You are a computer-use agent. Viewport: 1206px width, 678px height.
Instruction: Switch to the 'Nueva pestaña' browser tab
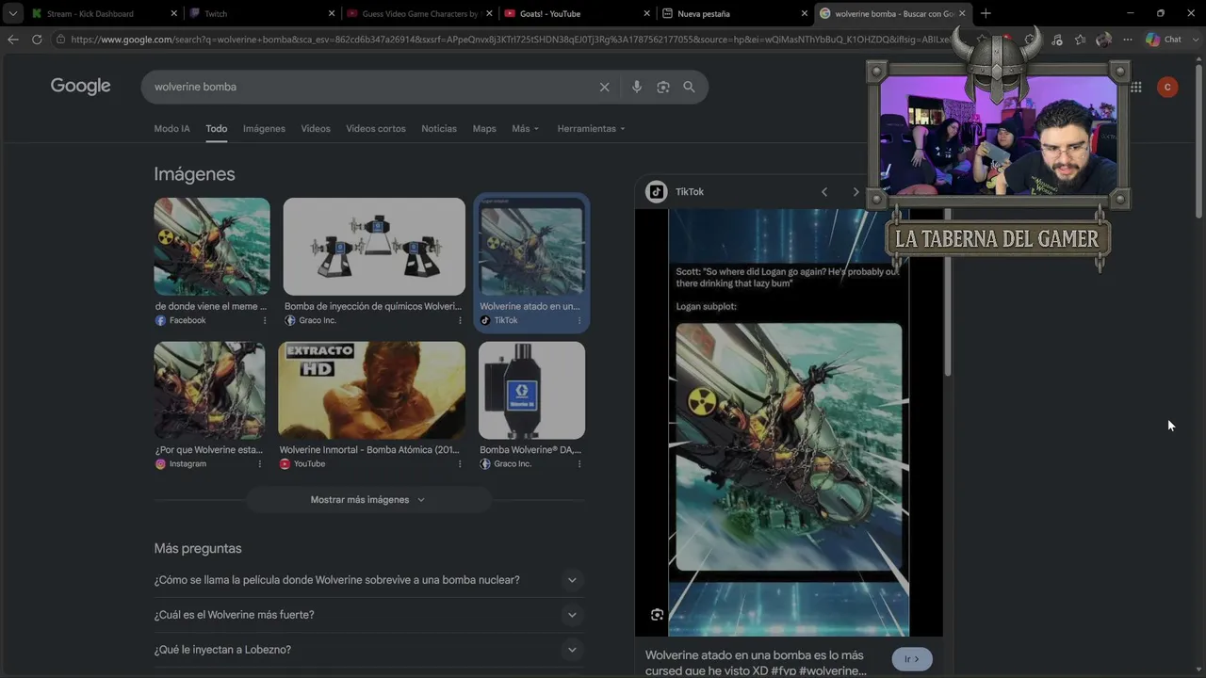[734, 13]
